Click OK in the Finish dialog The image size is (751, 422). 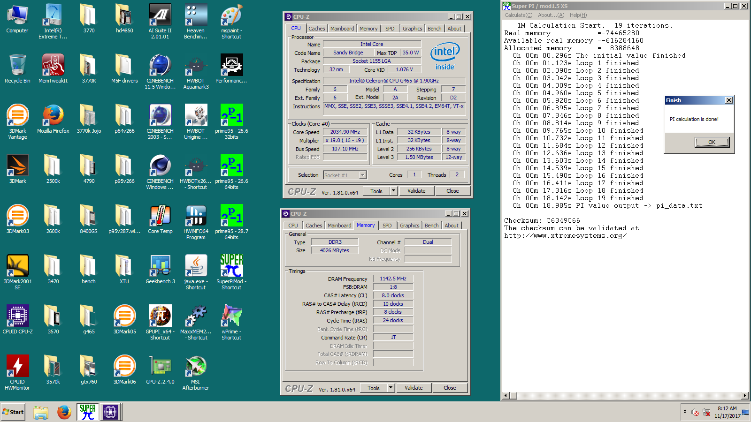click(x=712, y=142)
